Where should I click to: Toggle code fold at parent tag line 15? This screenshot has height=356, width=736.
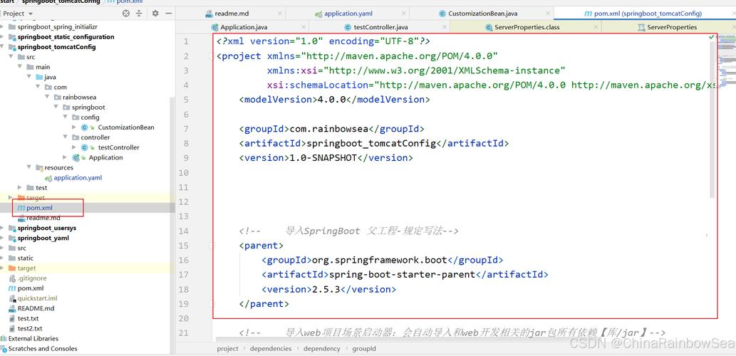(212, 246)
